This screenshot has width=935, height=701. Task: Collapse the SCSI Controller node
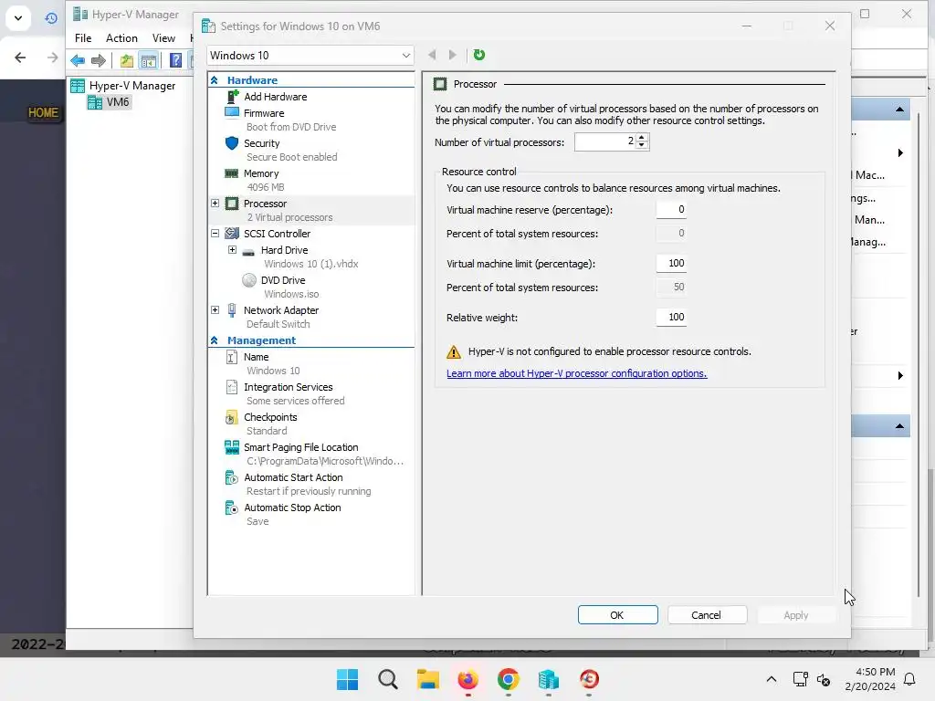[215, 234]
